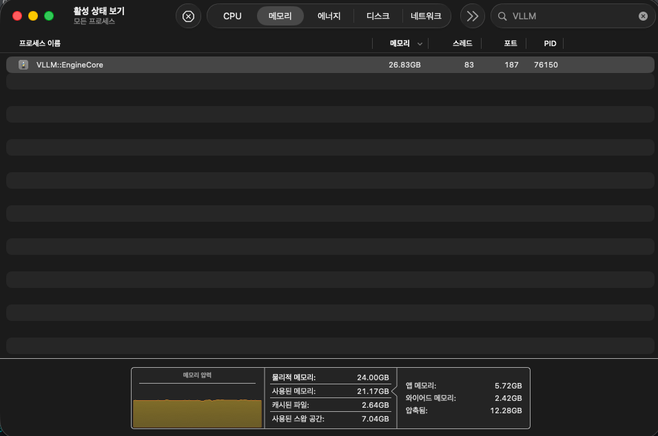Image resolution: width=658 pixels, height=436 pixels.
Task: Open the toolbar overflow double-chevron button
Action: point(473,17)
